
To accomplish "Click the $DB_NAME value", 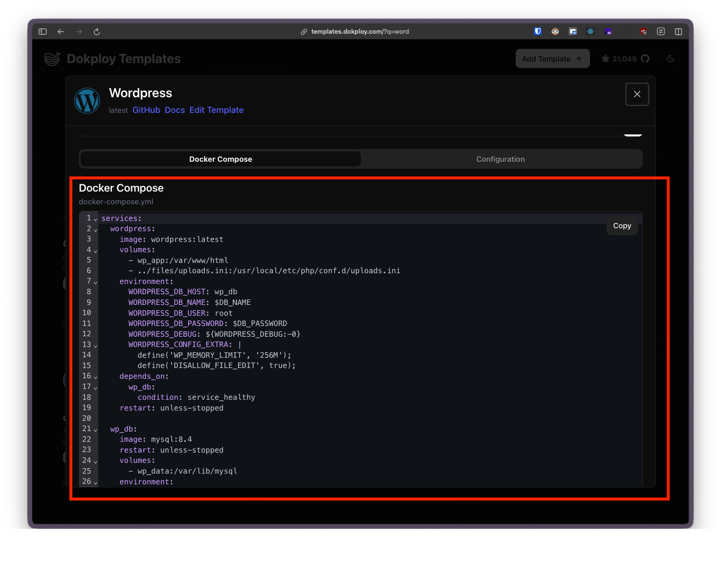I will (233, 303).
